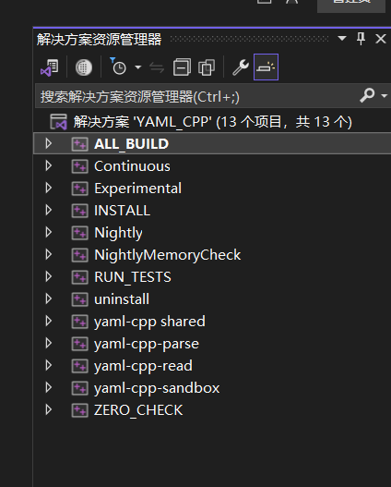Expand the yaml-cpp-read project

(48, 366)
